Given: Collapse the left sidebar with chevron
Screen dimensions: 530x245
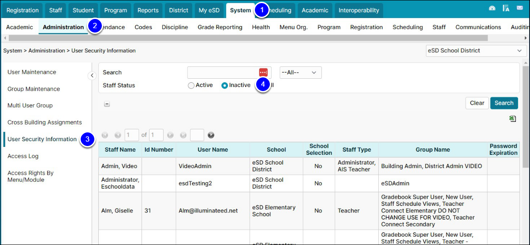Looking at the screenshot, I should click(x=92, y=76).
